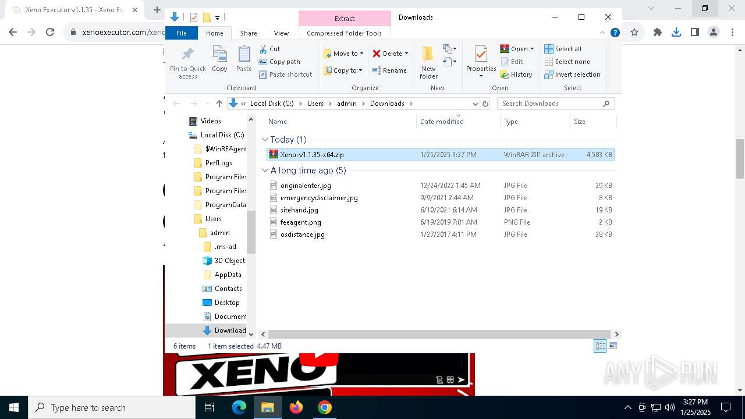Click the Search Downloads field
Image resolution: width=745 pixels, height=419 pixels.
(555, 104)
